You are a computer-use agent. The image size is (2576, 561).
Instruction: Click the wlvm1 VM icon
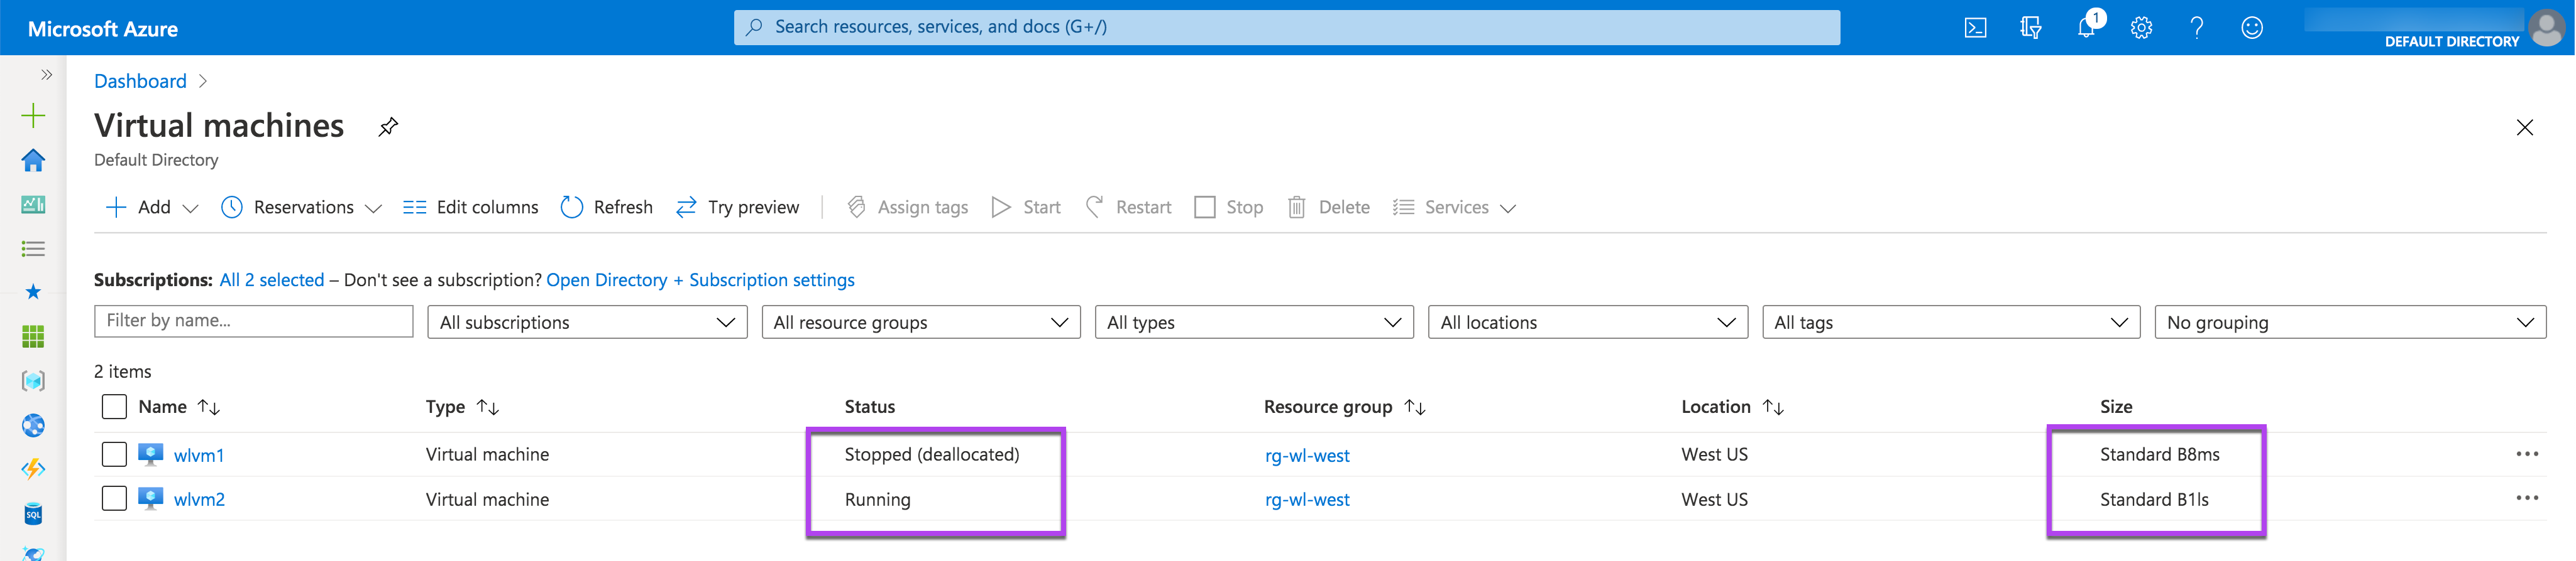(x=151, y=454)
